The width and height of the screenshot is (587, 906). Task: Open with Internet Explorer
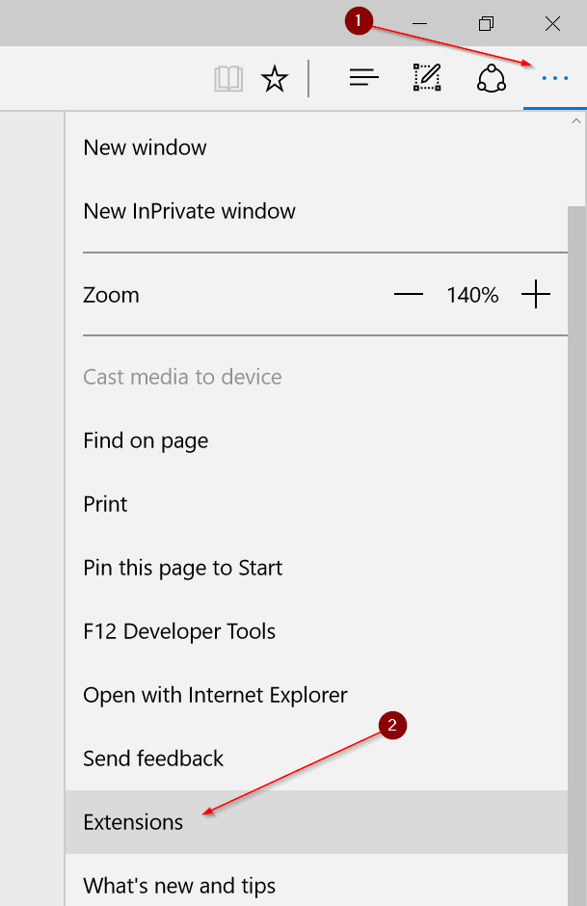click(x=215, y=695)
